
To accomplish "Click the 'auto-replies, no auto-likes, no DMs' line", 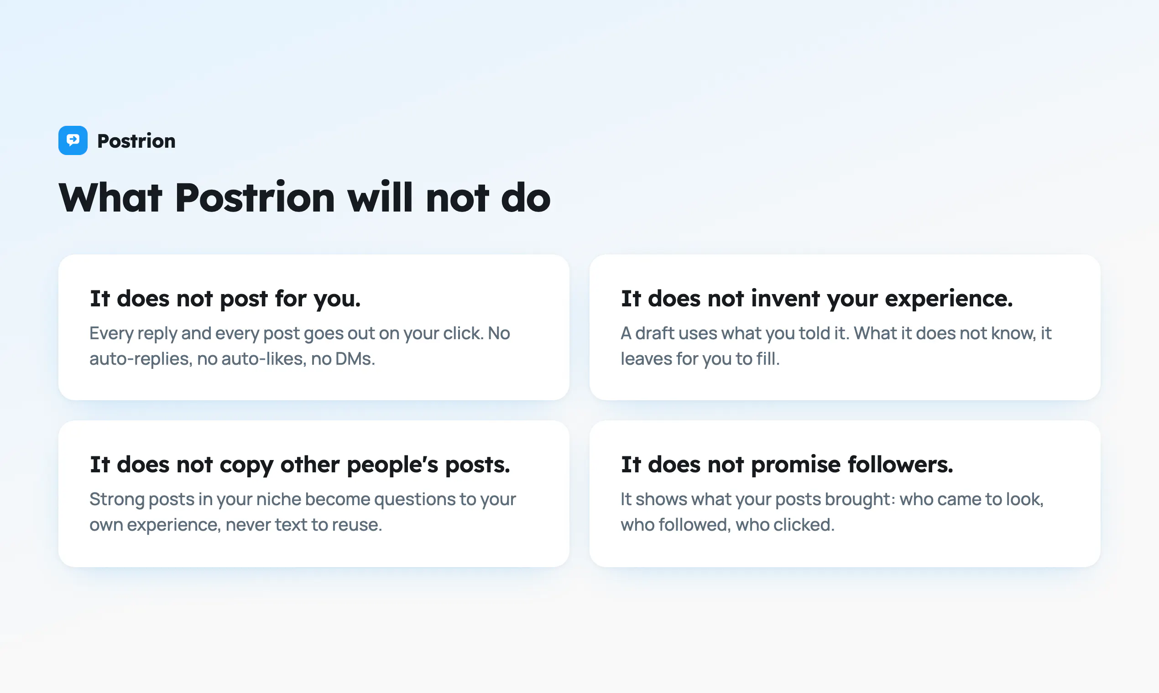I will click(x=232, y=359).
